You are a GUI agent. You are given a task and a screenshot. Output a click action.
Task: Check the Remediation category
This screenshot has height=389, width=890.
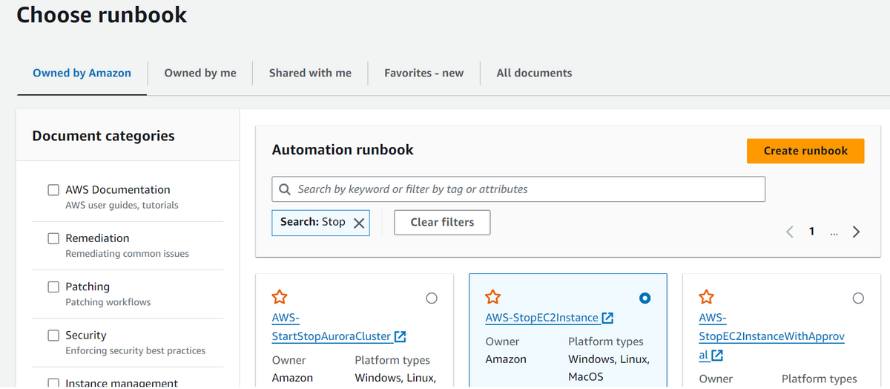53,238
